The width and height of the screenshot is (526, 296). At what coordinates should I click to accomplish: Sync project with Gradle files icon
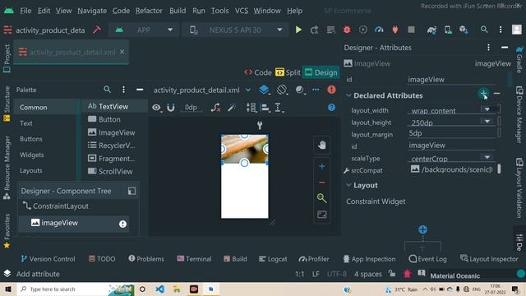click(431, 30)
